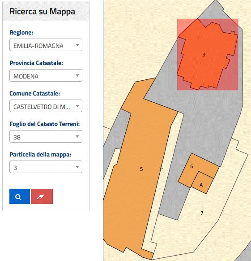The width and height of the screenshot is (251, 261).
Task: Click building A adjoining parcel 6
Action: [201, 185]
